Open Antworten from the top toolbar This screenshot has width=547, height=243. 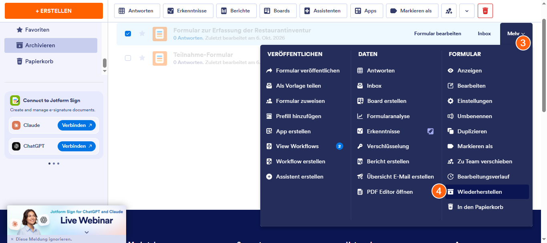[137, 11]
